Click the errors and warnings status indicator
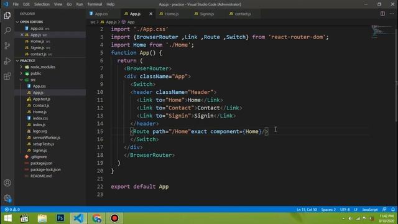The height and width of the screenshot is (224, 398). click(12, 210)
